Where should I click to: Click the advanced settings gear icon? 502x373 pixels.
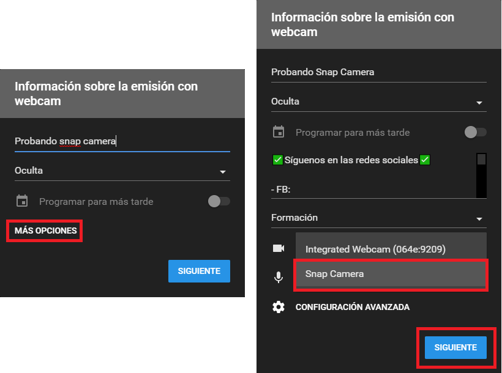[x=278, y=307]
